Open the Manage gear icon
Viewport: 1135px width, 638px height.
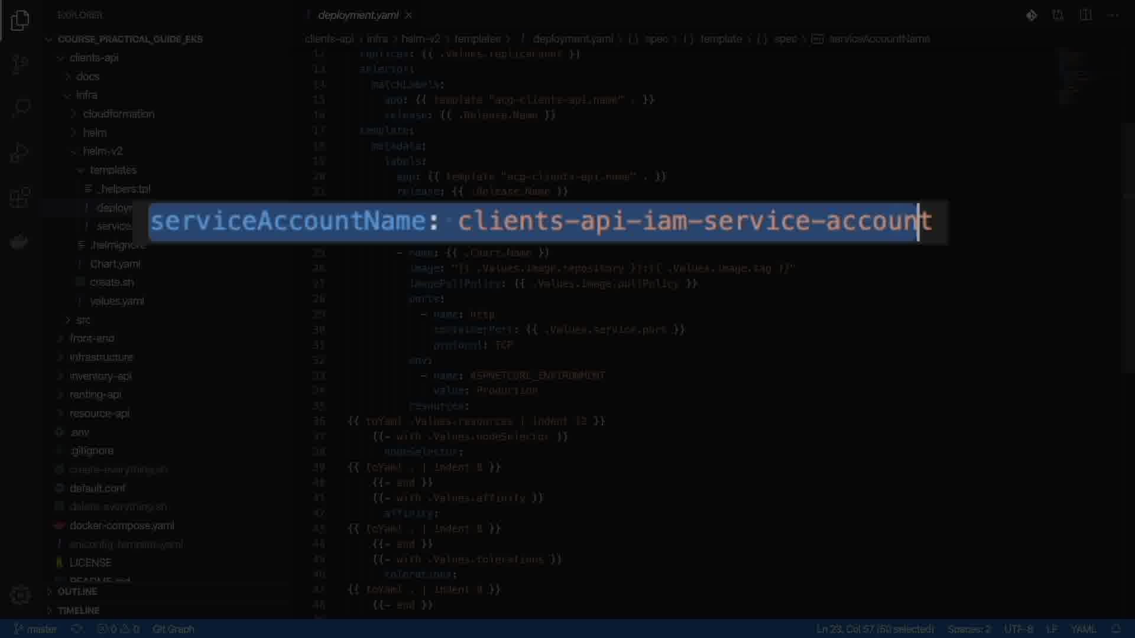tap(20, 595)
